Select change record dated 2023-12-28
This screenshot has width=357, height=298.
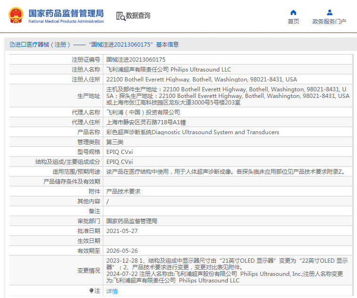click(x=227, y=264)
